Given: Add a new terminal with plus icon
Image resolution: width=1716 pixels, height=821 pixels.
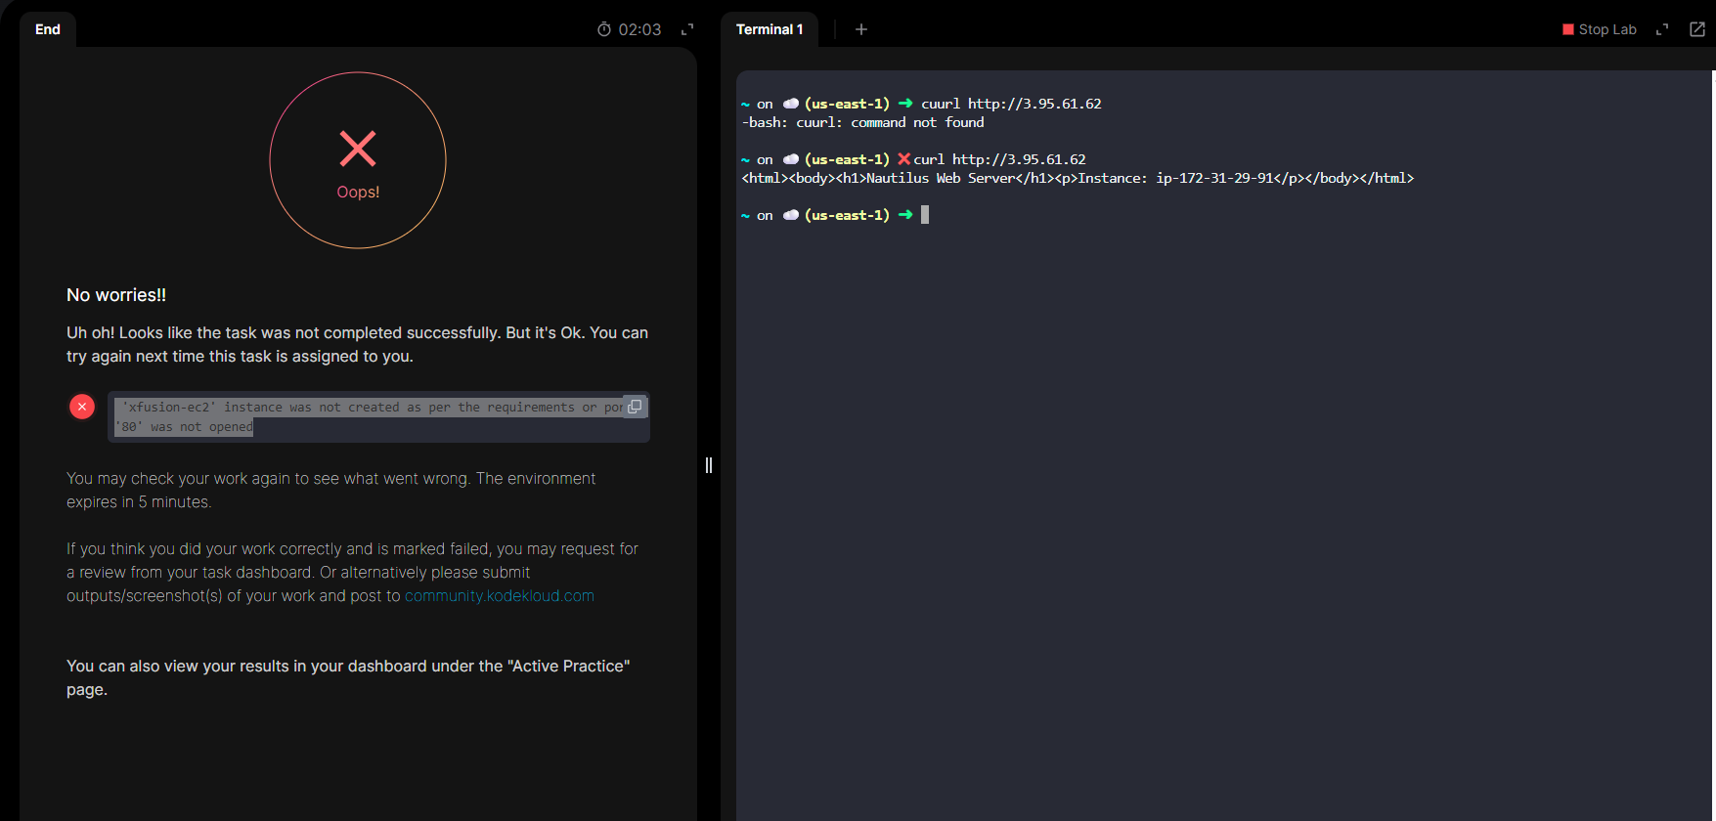Looking at the screenshot, I should (x=861, y=29).
